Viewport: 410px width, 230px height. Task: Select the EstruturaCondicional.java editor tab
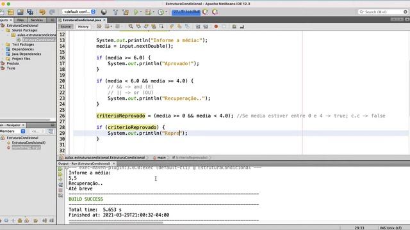click(82, 20)
